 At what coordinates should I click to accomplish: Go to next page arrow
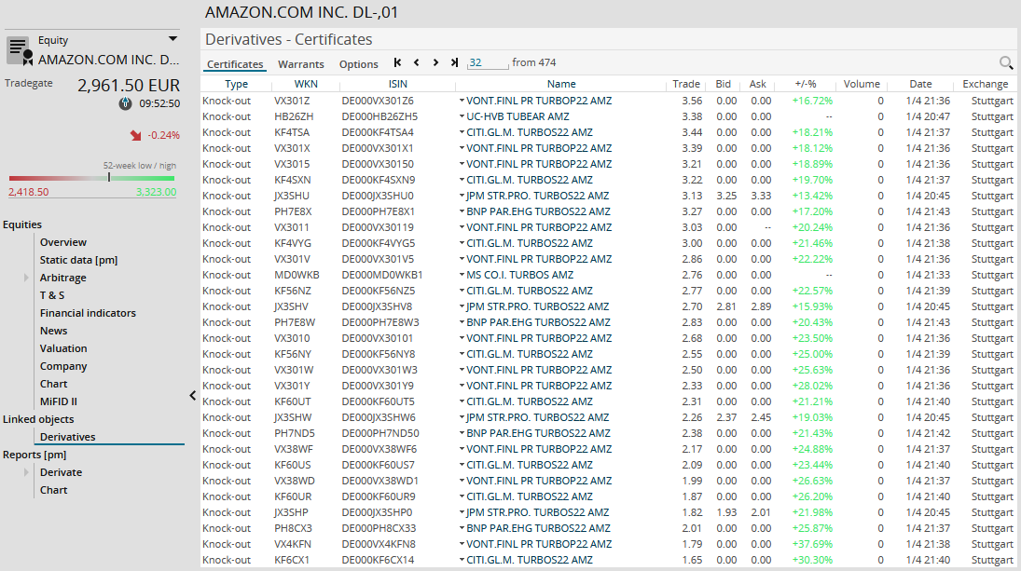tap(435, 63)
